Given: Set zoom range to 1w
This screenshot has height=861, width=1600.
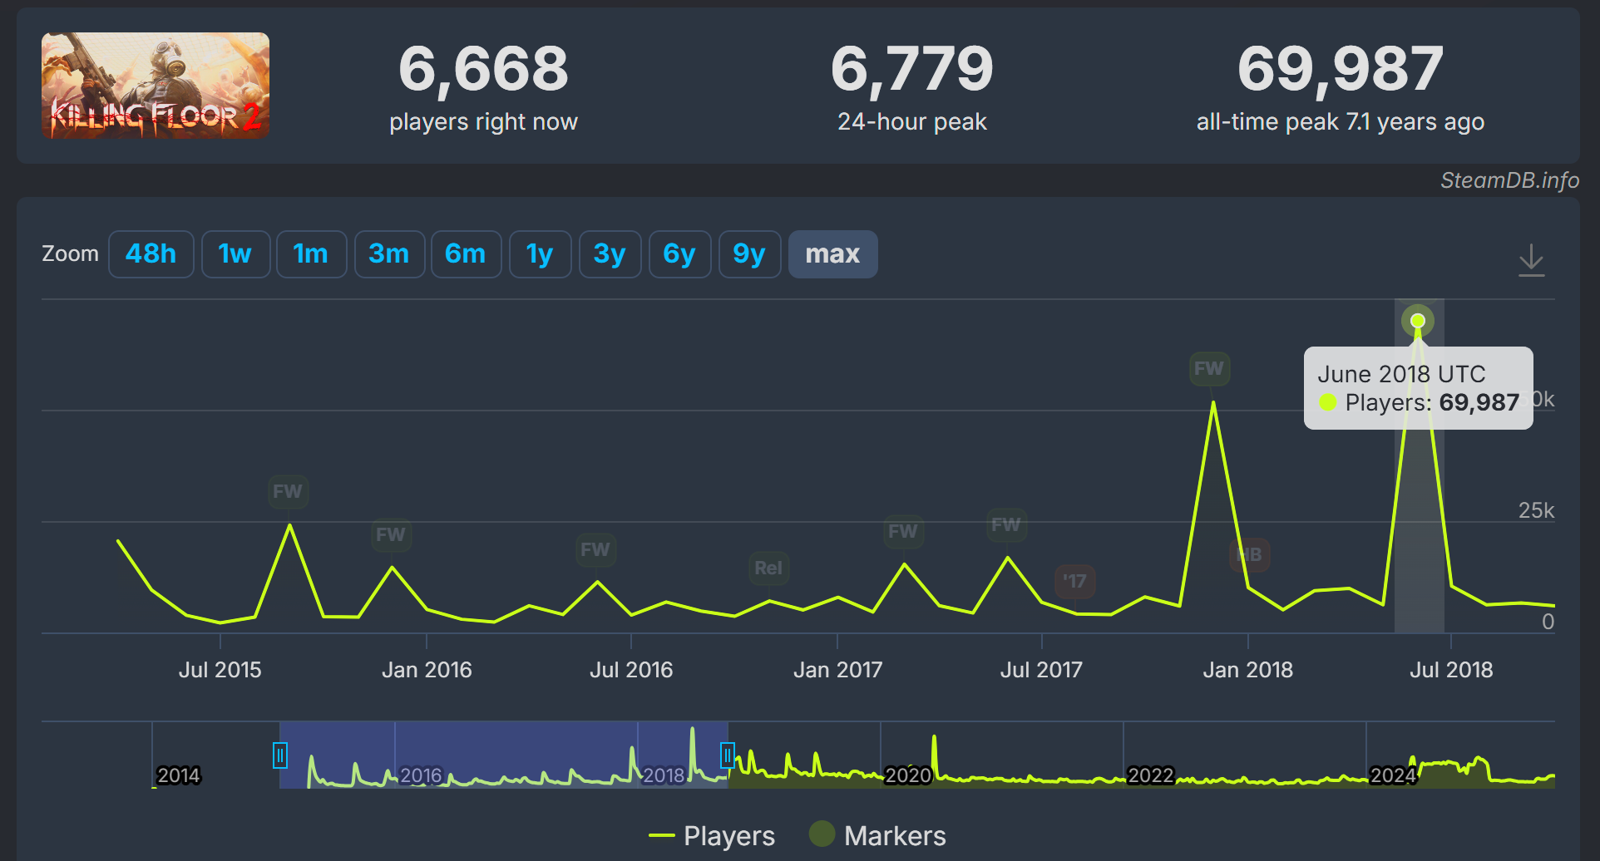Looking at the screenshot, I should click(235, 253).
